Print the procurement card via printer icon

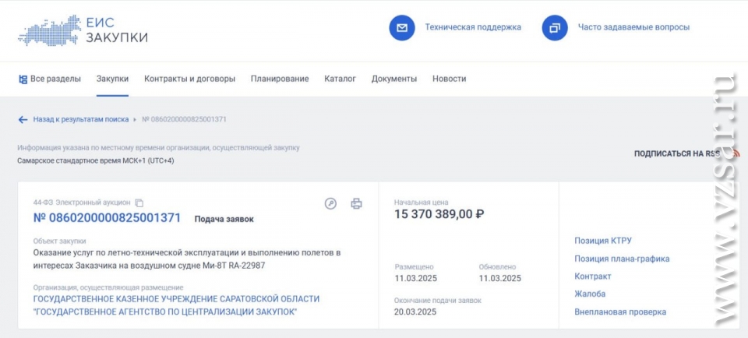pyautogui.click(x=356, y=203)
